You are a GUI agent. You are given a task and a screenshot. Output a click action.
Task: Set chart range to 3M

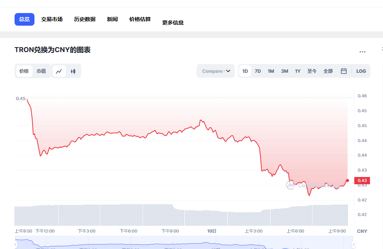pos(285,71)
